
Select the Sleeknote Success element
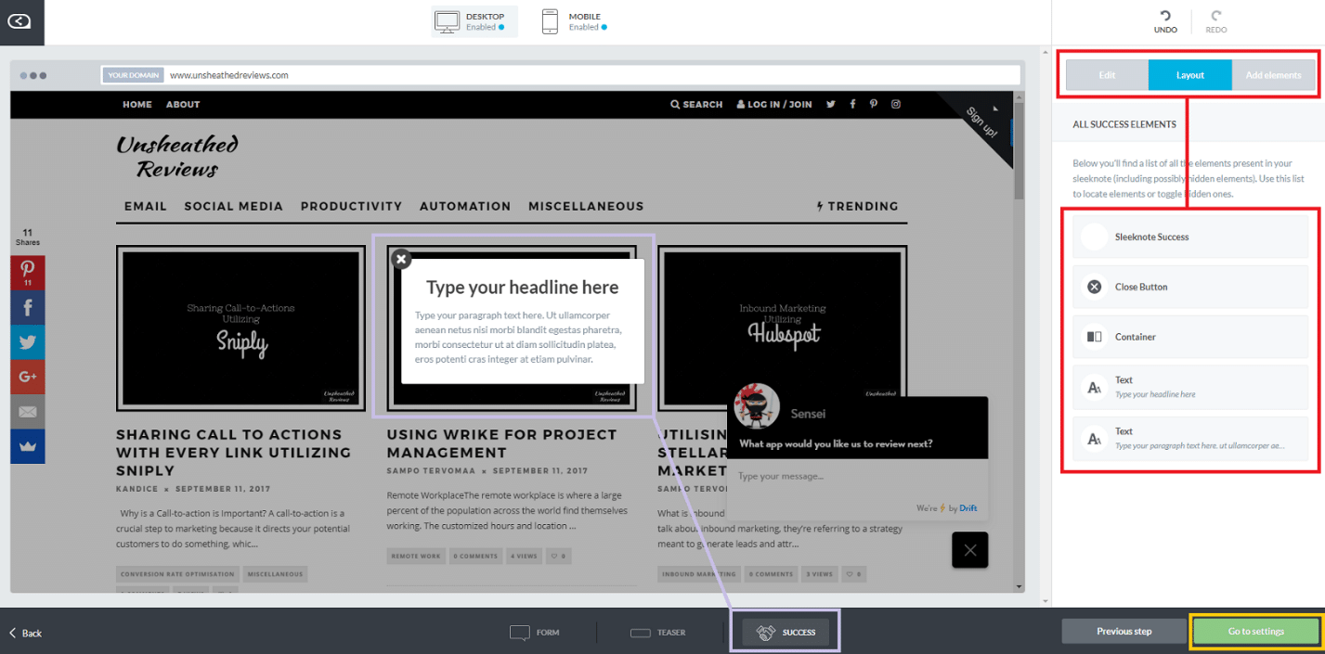[x=1190, y=237]
